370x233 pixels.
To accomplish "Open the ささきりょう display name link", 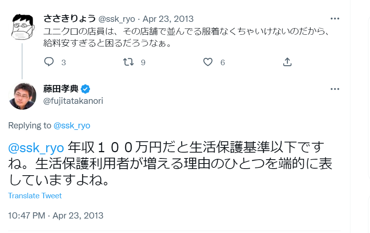I will (69, 19).
